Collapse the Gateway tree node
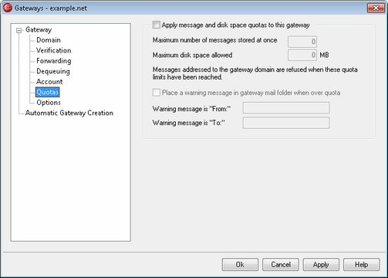 (x=19, y=31)
